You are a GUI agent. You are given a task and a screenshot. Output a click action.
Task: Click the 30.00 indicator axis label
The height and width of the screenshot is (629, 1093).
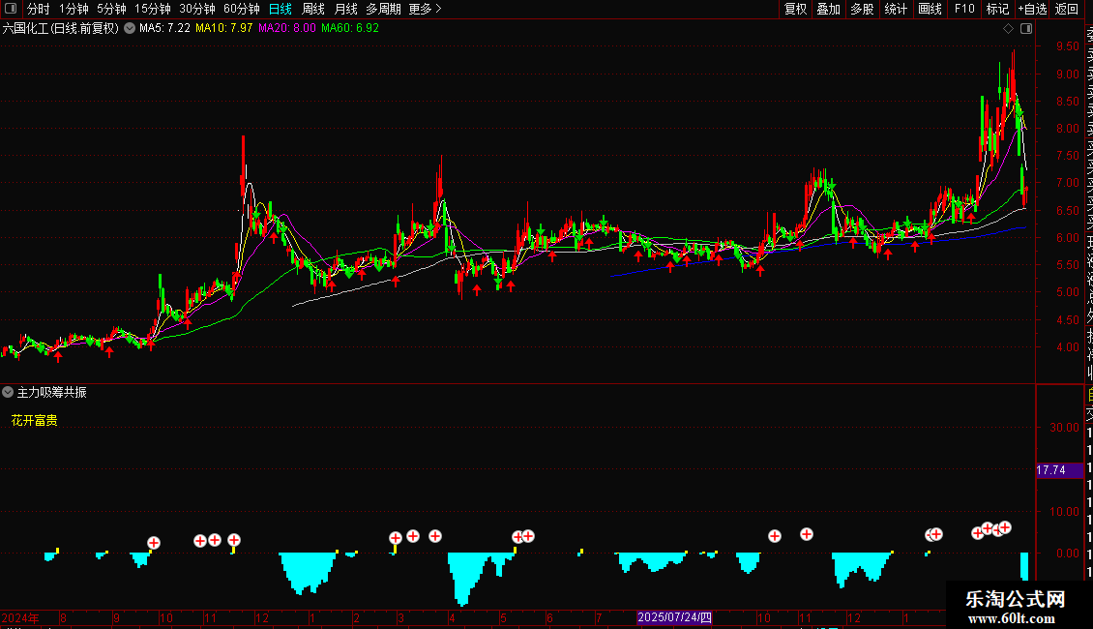point(1064,428)
